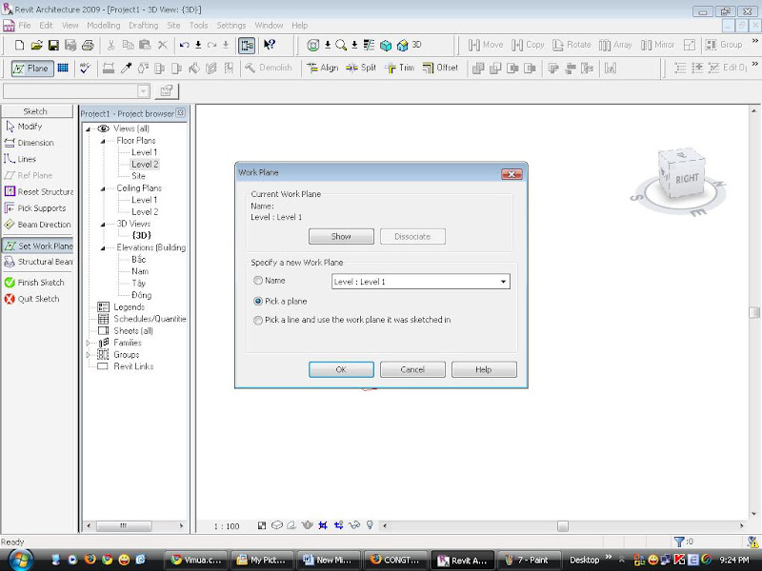Click the work plane grid visibility icon

point(63,68)
